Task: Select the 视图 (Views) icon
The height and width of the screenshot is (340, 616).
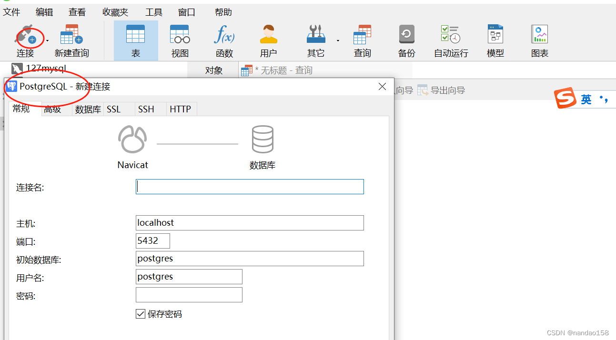Action: 179,40
